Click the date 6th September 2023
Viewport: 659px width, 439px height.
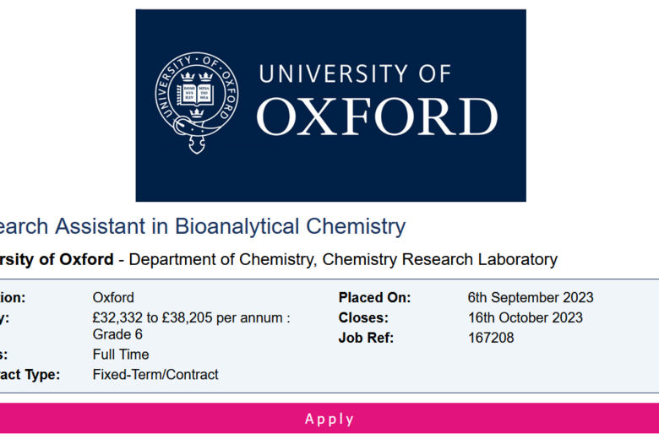coord(531,297)
